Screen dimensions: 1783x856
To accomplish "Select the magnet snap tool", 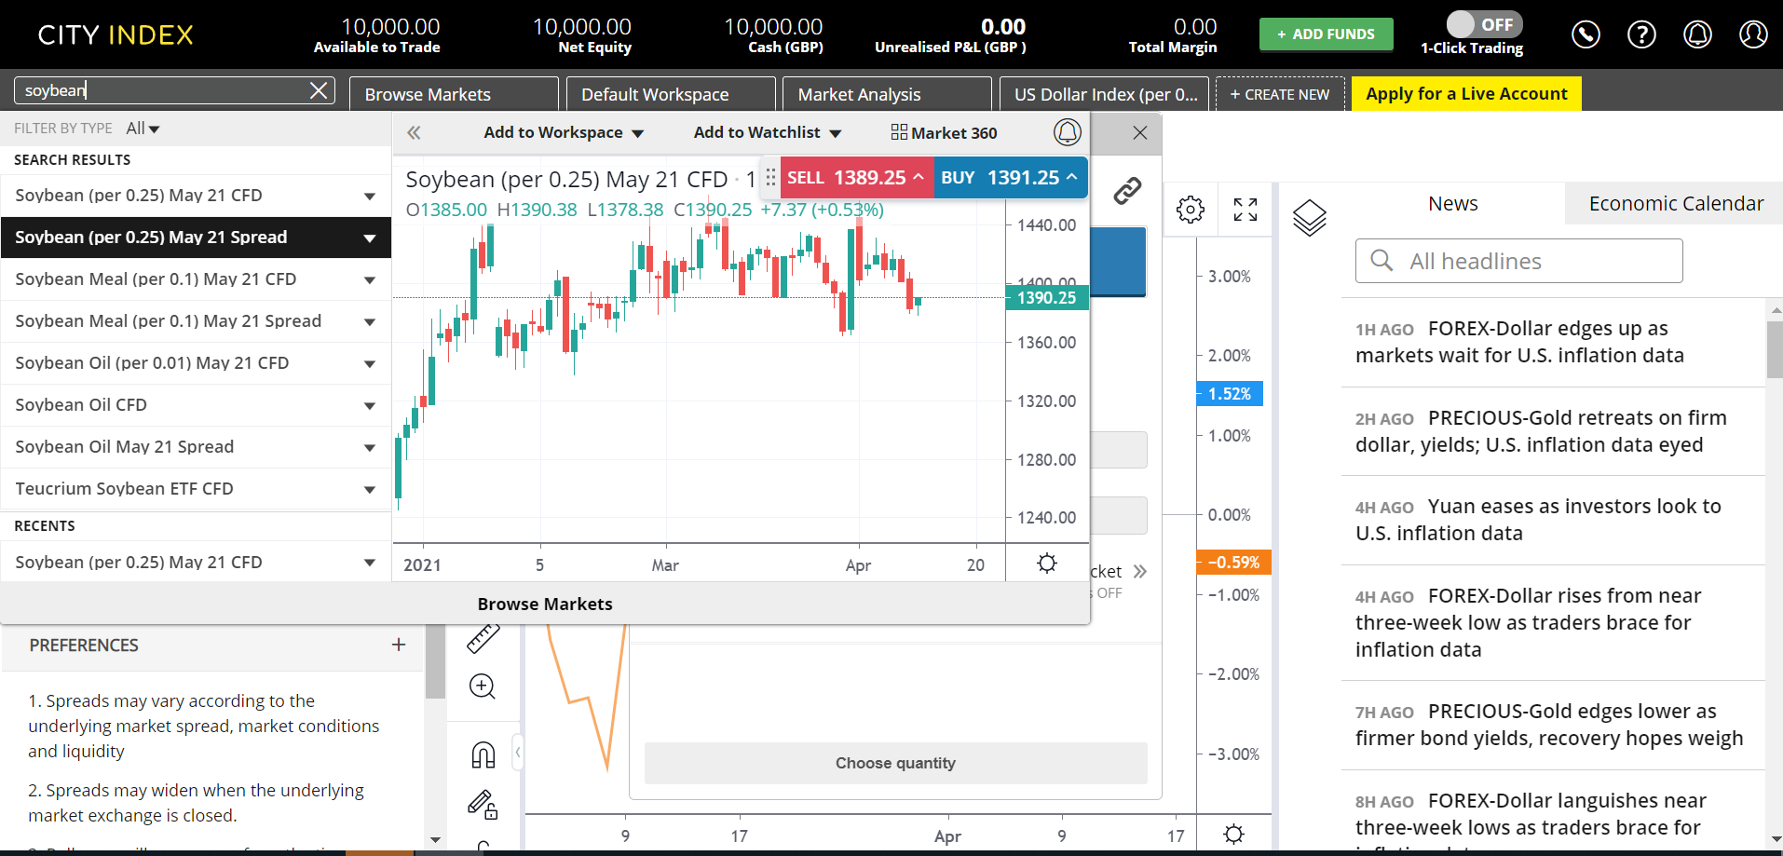I will pyautogui.click(x=483, y=754).
